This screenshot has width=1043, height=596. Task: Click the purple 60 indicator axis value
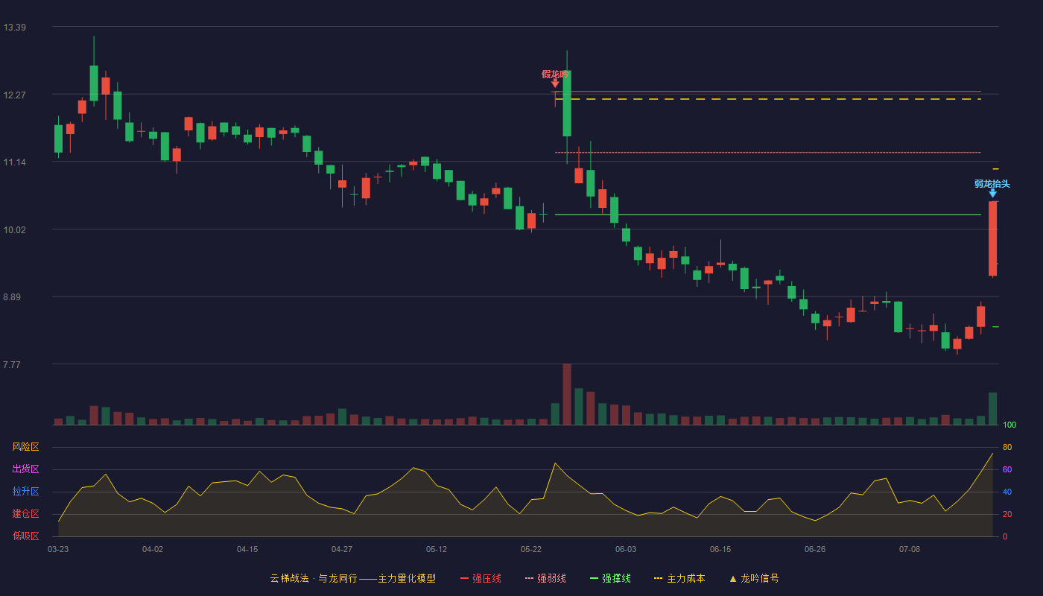click(1007, 469)
